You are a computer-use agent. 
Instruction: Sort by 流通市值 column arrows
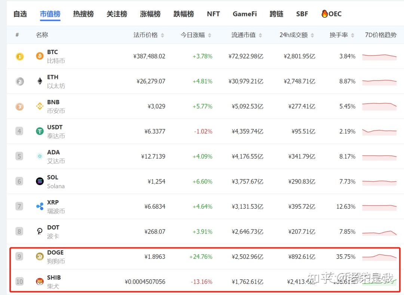(x=260, y=35)
